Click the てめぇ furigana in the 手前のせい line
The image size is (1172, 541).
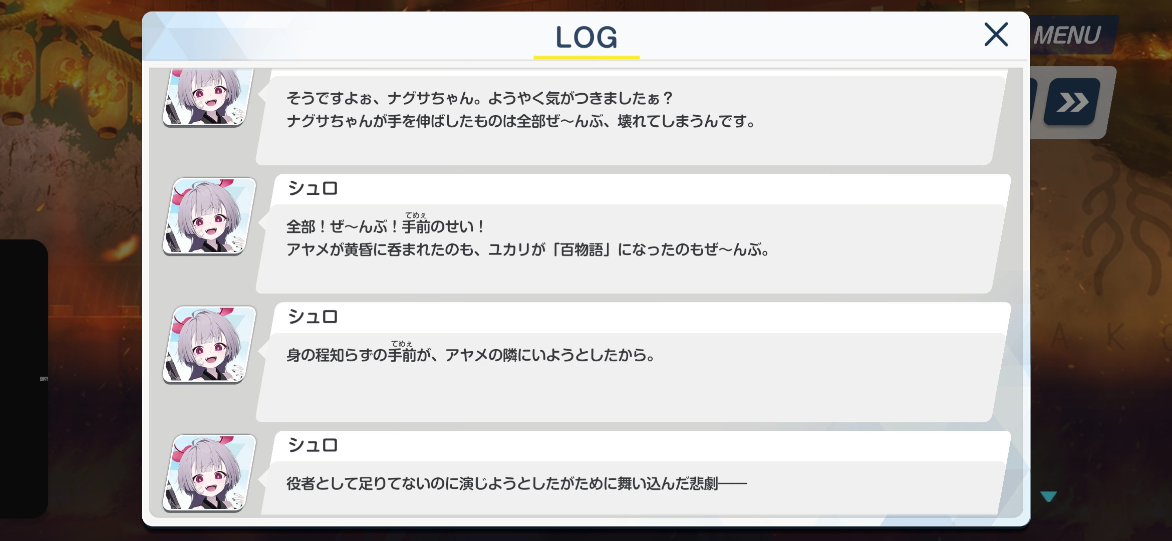coord(416,215)
